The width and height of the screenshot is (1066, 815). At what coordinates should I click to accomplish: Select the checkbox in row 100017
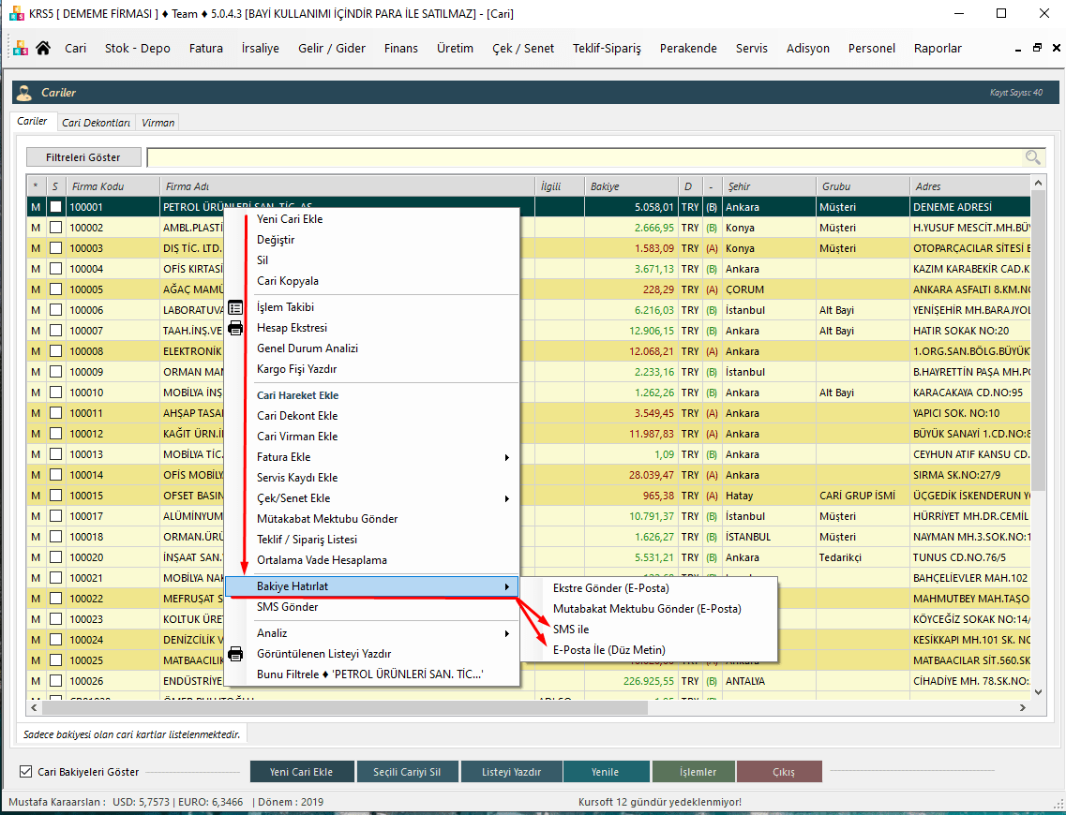(x=55, y=516)
